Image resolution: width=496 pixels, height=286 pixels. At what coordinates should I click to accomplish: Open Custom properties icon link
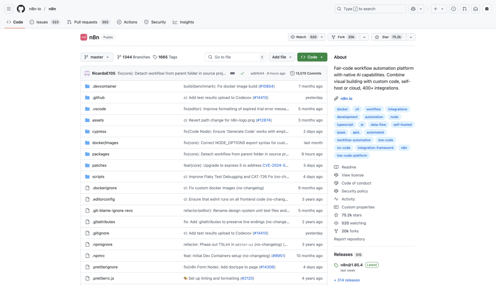pos(354,207)
